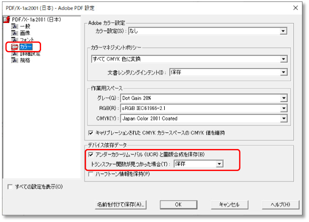Select 画像 in the settings tree
309x222 pixels.
pos(25,33)
